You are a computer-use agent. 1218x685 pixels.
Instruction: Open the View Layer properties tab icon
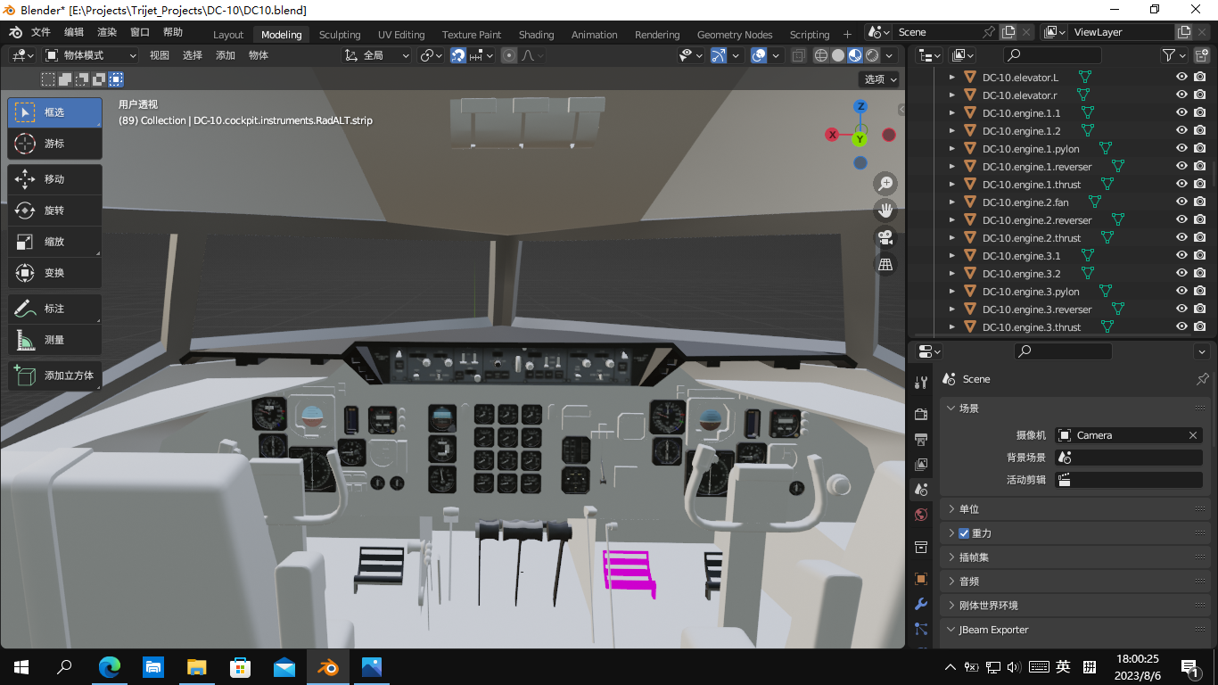[x=921, y=464]
